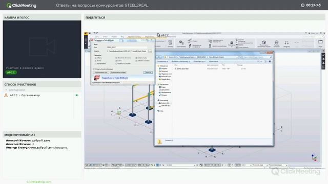Click the lock icon in Tekla ribbon

(232, 43)
